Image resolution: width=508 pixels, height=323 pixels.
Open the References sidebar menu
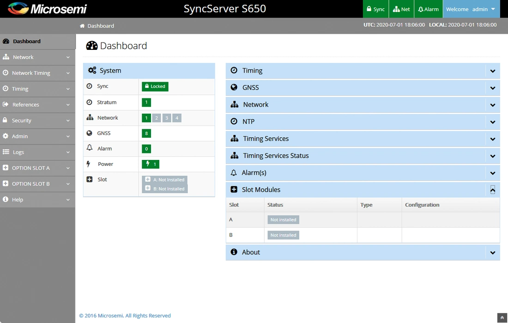(x=37, y=104)
